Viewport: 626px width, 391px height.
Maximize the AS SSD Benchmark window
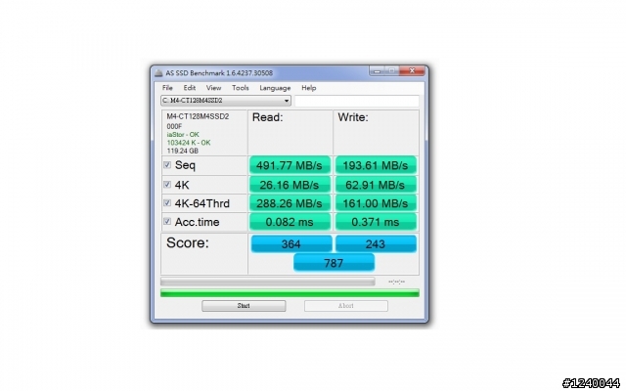[x=391, y=71]
